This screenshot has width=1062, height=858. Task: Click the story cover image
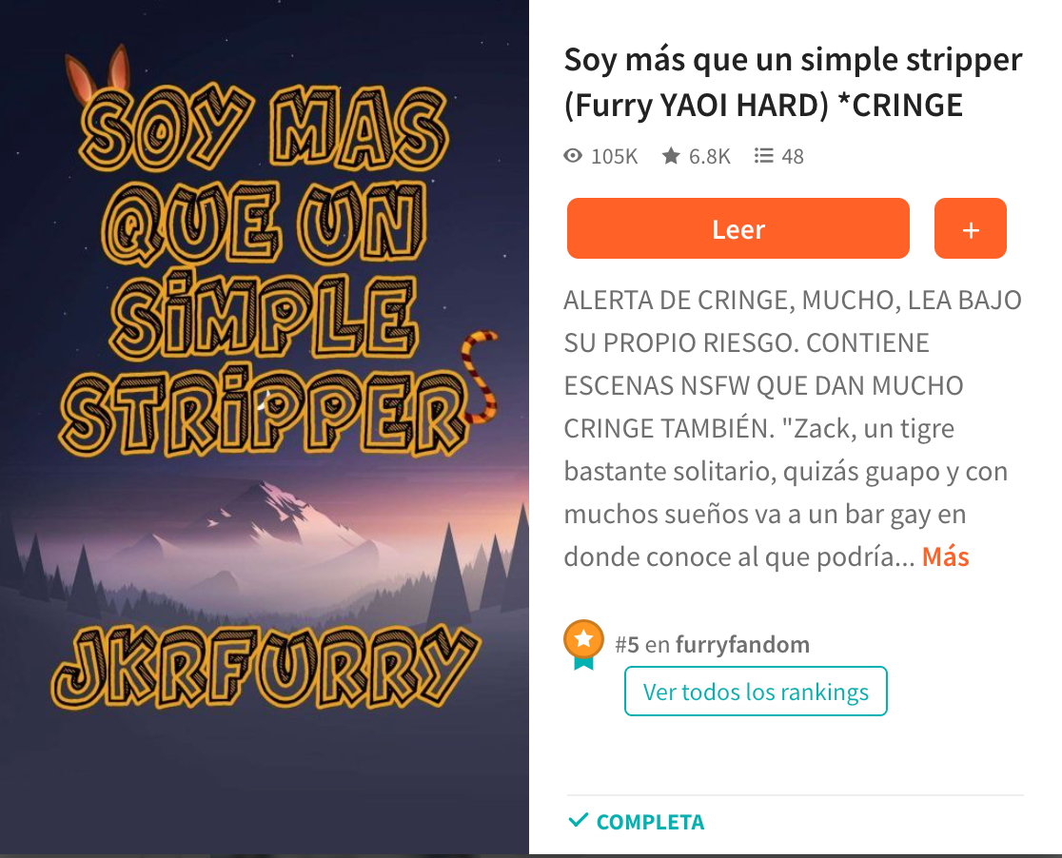point(265,427)
